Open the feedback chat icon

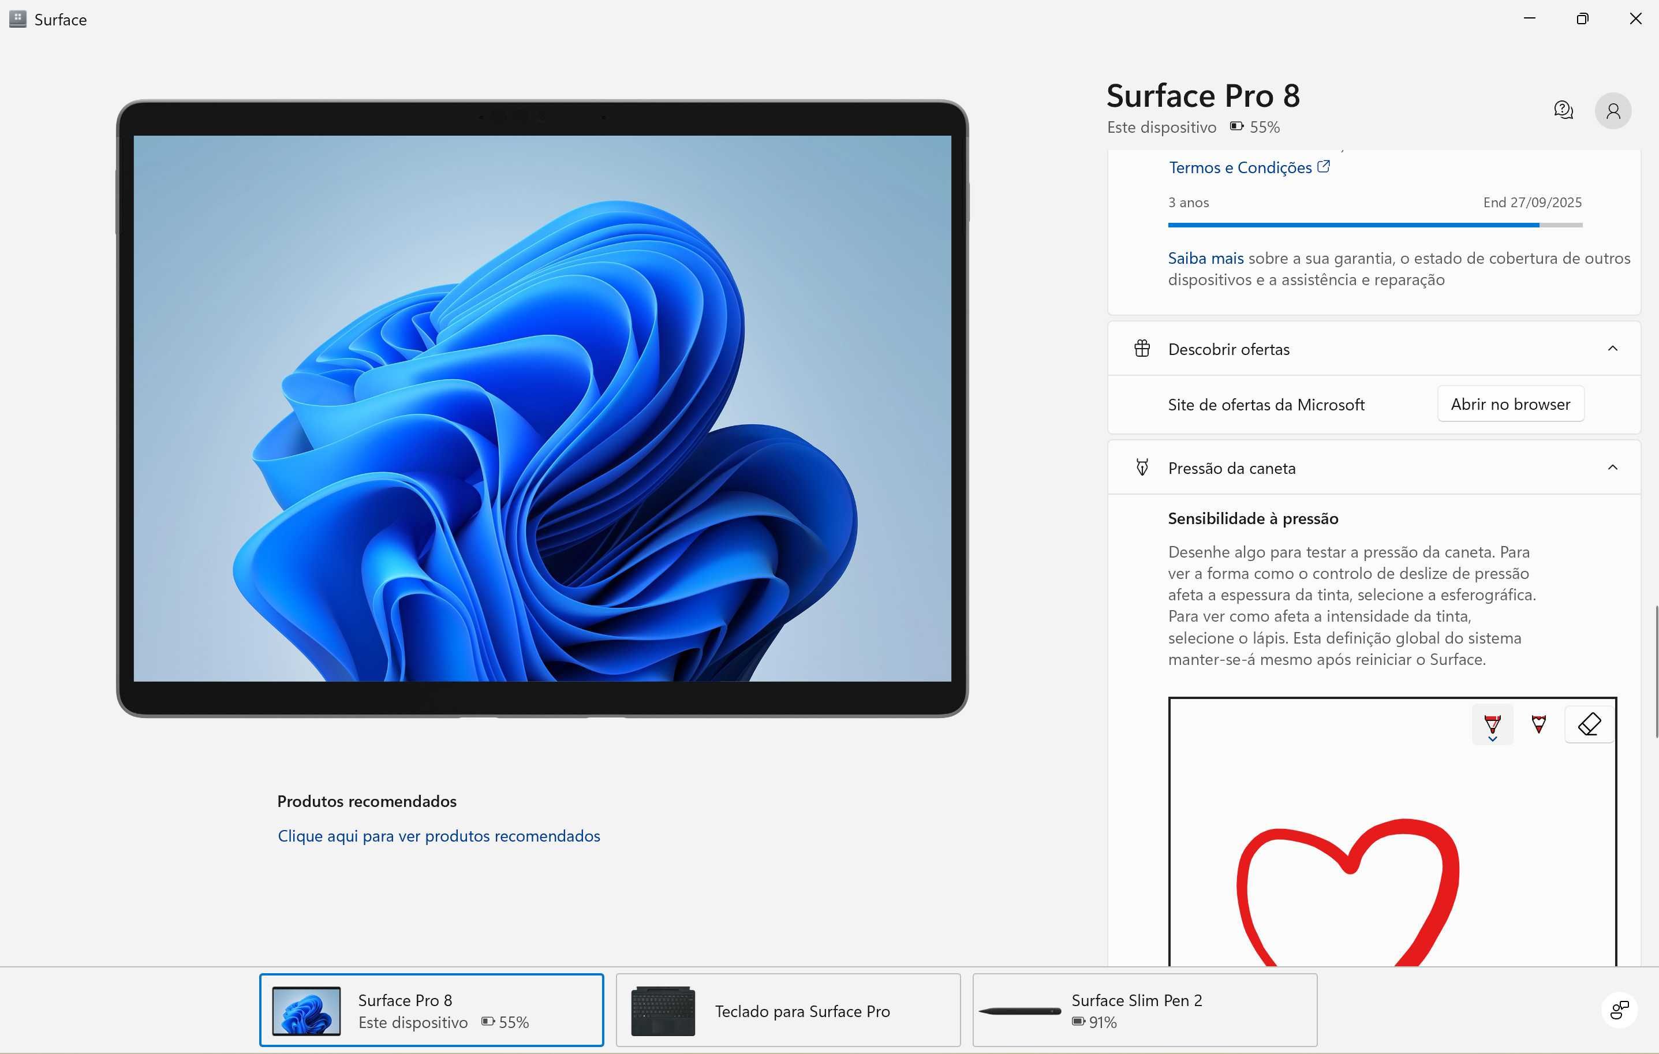[1563, 110]
